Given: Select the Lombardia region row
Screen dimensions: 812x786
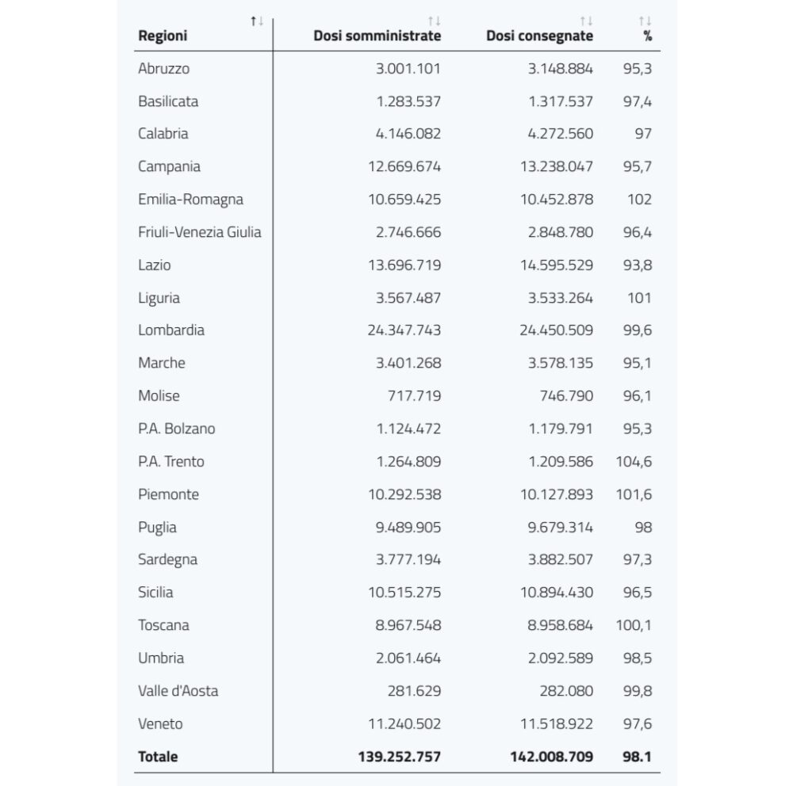Looking at the screenshot, I should click(396, 330).
